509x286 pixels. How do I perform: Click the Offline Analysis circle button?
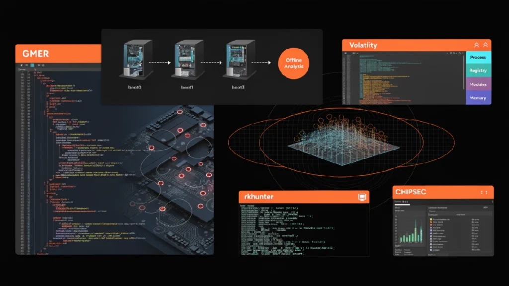click(294, 63)
